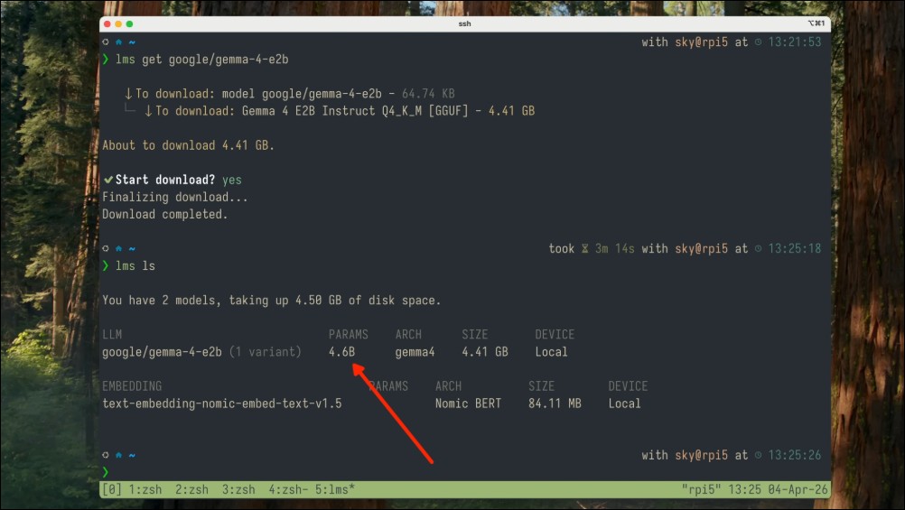
Task: Click the green checkmark beside Start download
Action: point(107,180)
